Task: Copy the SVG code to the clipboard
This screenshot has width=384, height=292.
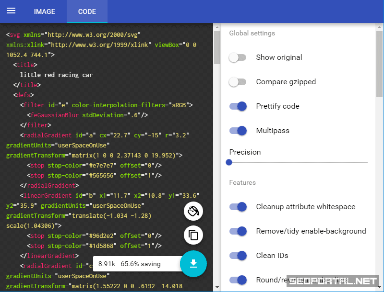Action: pyautogui.click(x=193, y=235)
